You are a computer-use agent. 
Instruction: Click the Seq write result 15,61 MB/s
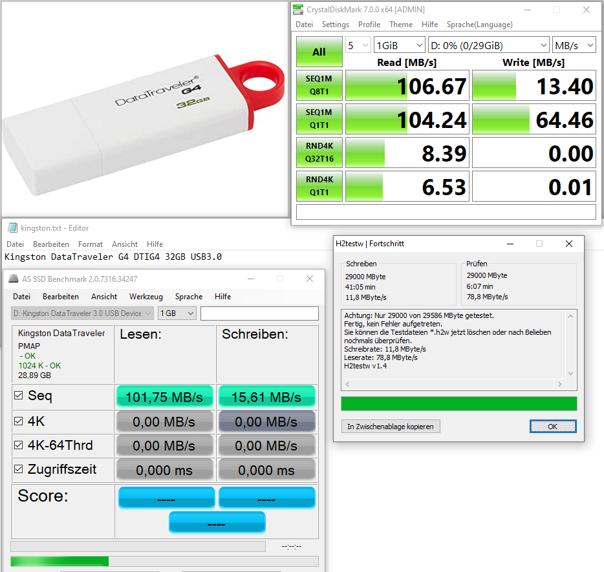(266, 397)
